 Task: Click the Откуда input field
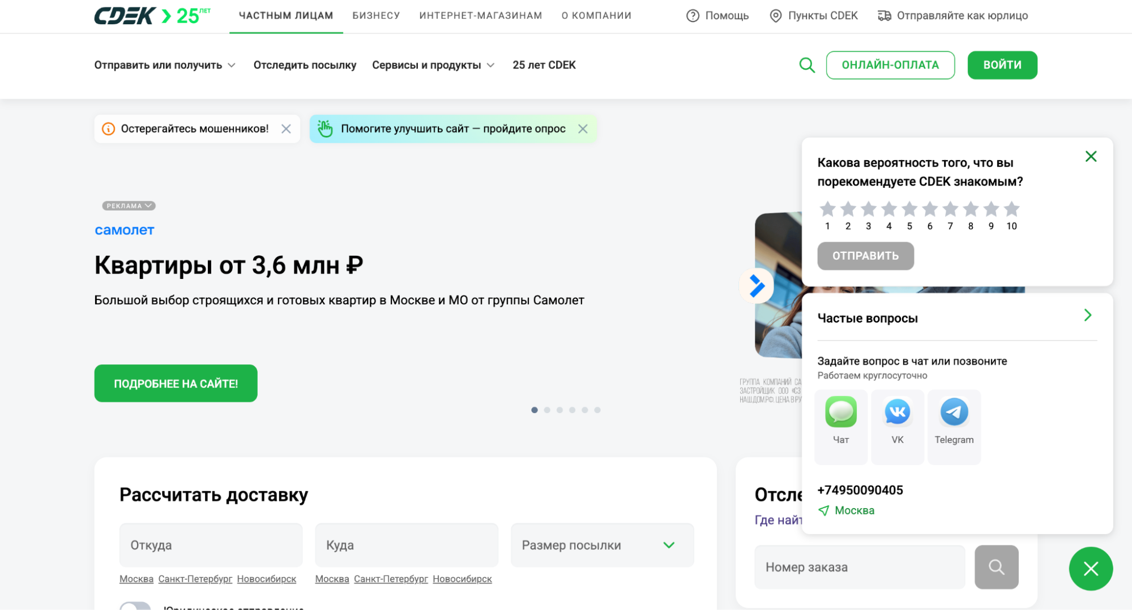pyautogui.click(x=211, y=545)
